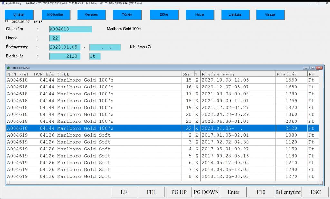Go back with Hátra button
This screenshot has width=330, height=199.
point(199,14)
